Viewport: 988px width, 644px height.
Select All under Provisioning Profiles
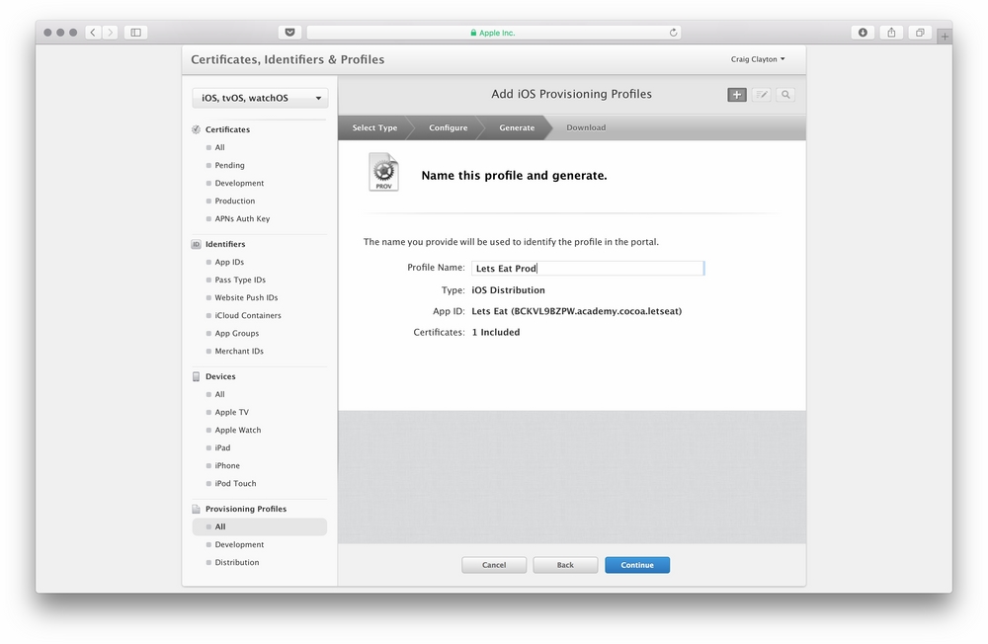pos(260,526)
